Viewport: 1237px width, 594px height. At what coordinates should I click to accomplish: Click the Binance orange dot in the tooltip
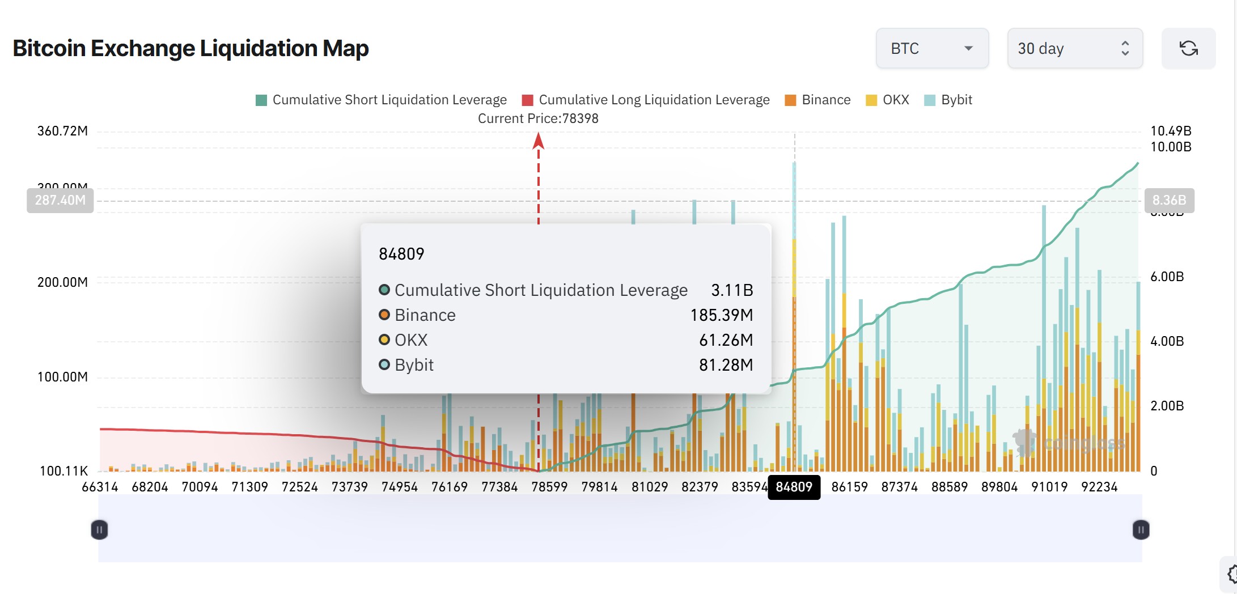(x=384, y=315)
